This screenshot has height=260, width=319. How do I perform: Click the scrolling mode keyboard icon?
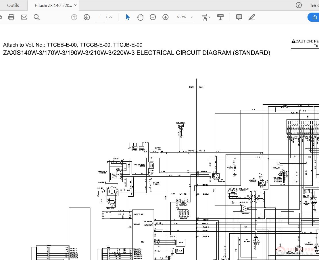tap(220, 17)
